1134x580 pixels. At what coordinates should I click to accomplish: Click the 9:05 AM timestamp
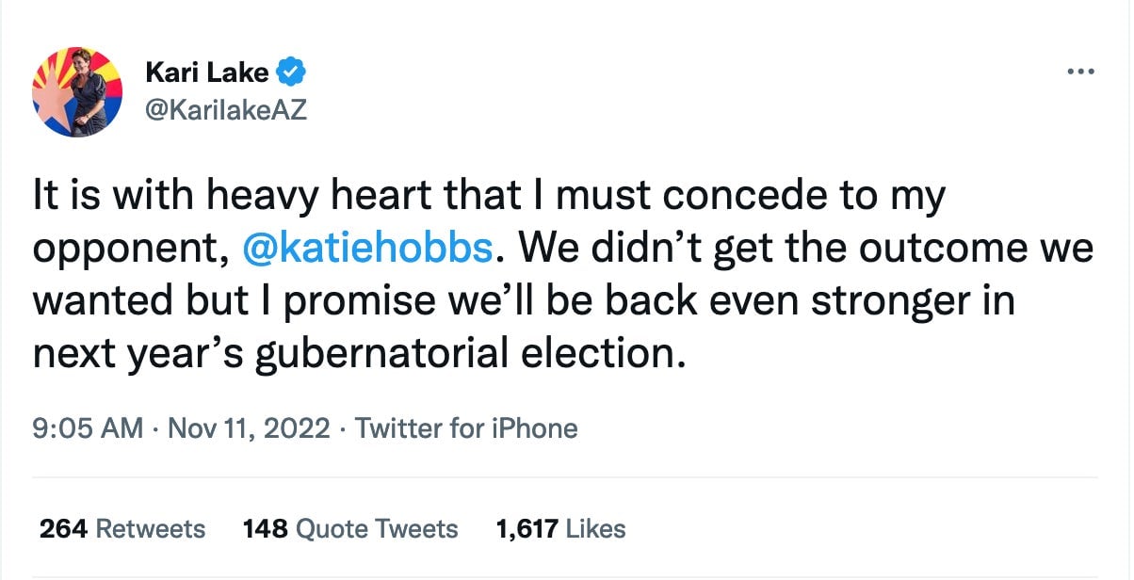tap(87, 429)
